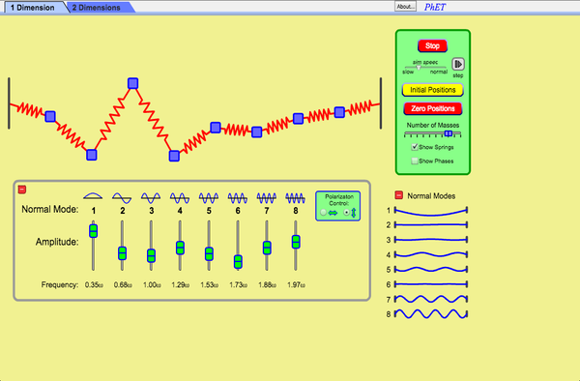This screenshot has height=381, width=580.
Task: Enable the Show Phases checkbox
Action: tap(415, 161)
